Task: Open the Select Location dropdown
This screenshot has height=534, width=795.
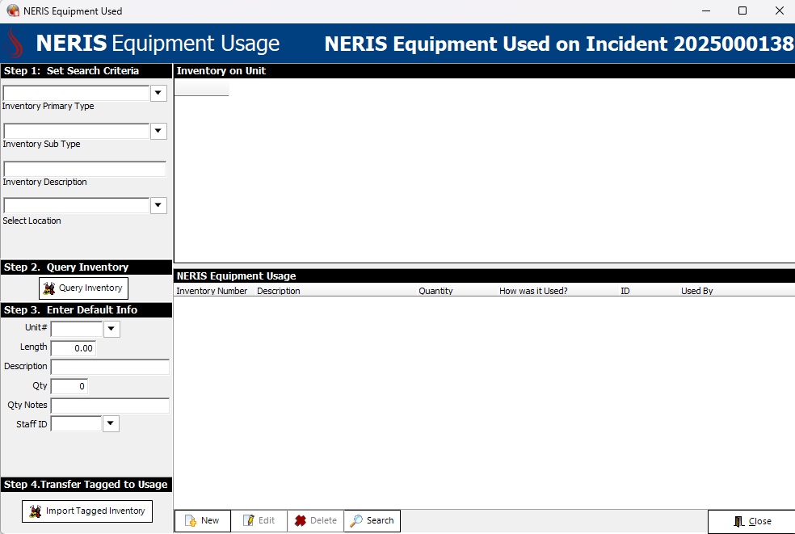Action: (158, 205)
